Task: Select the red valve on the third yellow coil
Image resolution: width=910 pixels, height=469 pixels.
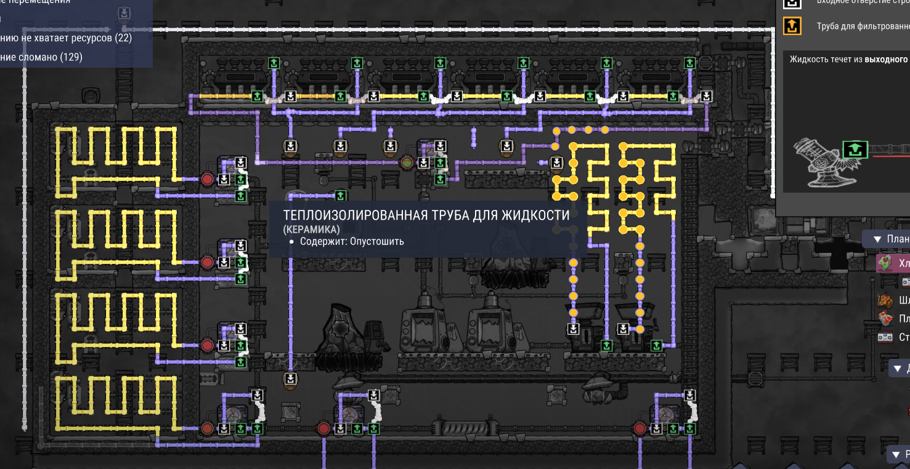Action: [208, 345]
